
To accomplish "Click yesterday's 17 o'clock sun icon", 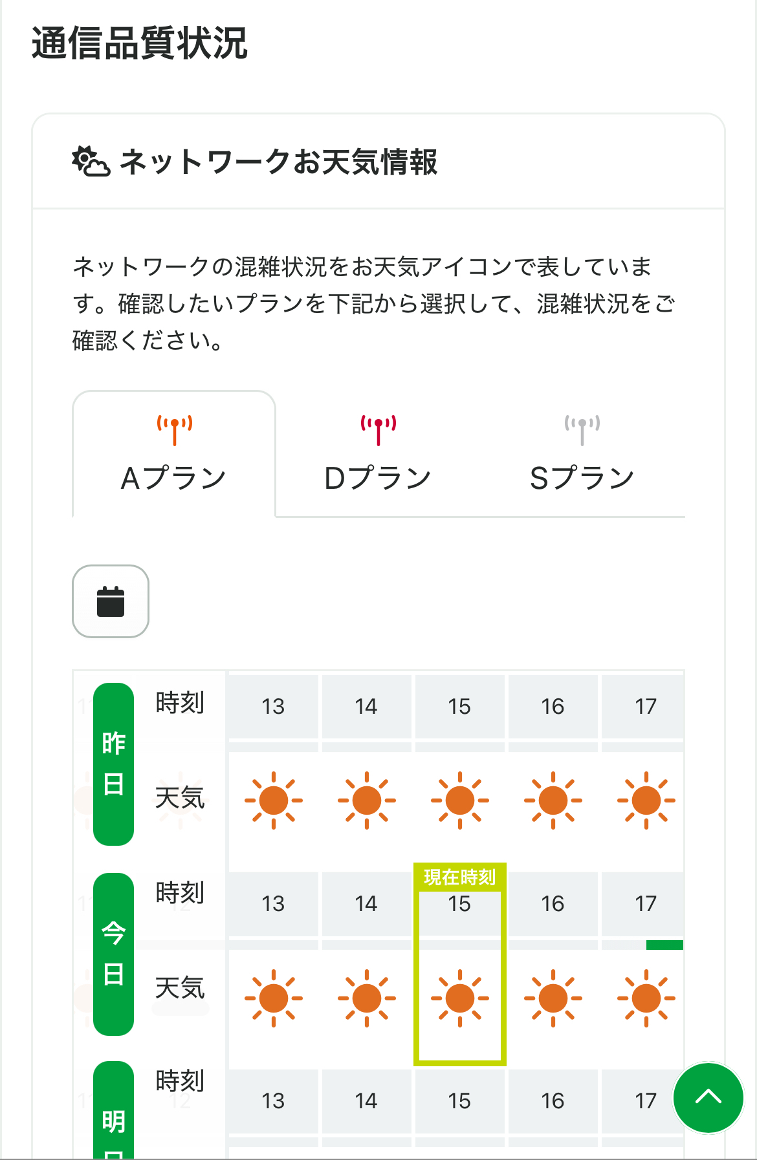I will [646, 800].
